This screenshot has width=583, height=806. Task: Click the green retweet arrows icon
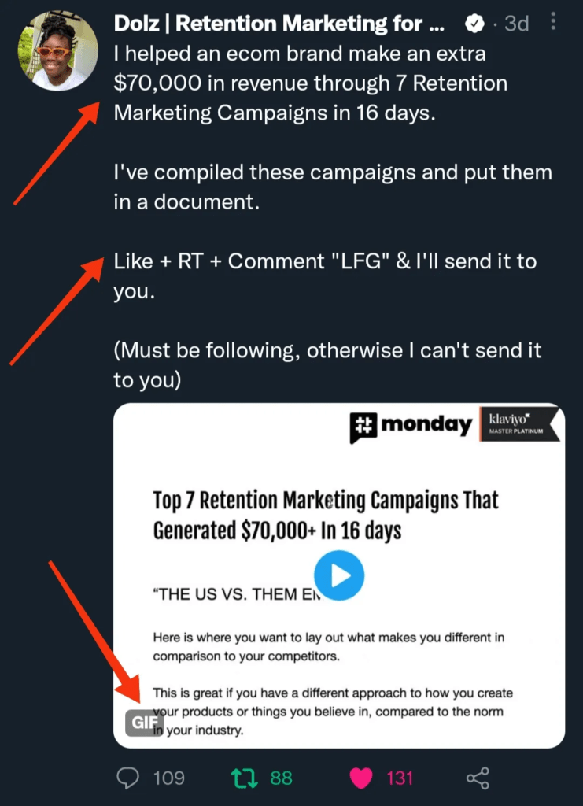(244, 778)
